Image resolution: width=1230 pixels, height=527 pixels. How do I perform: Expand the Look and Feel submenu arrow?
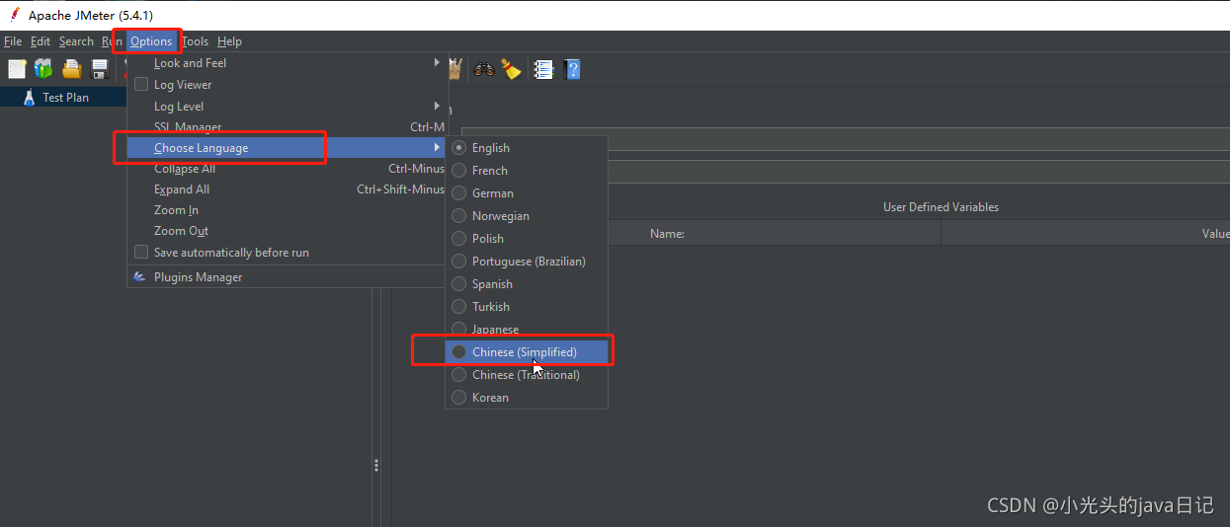point(437,63)
